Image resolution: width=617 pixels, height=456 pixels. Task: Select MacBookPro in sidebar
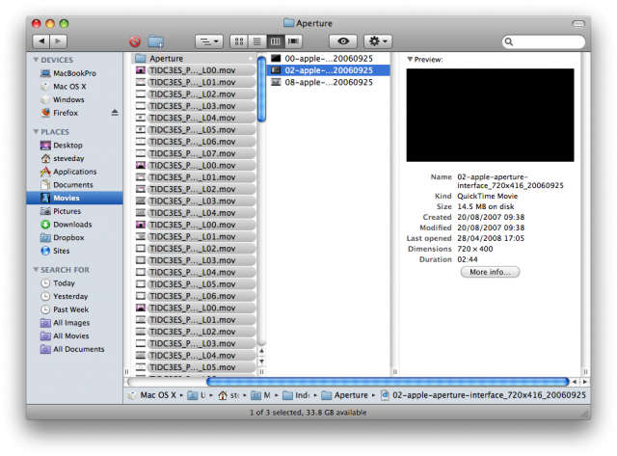point(74,73)
